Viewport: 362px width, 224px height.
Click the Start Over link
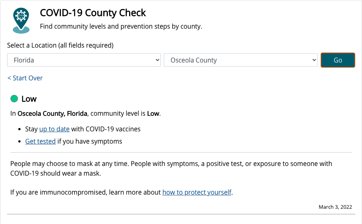(25, 78)
